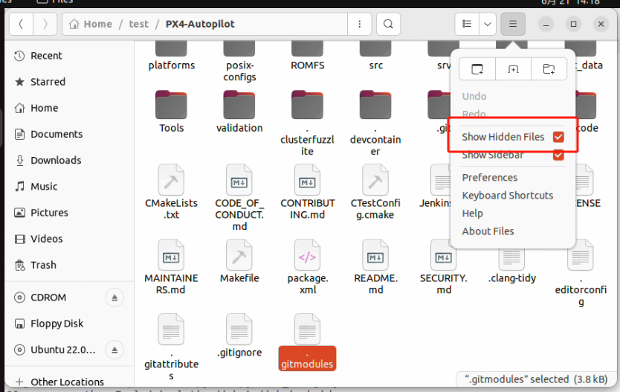Select the MAINTAINERS.md file

[x=171, y=267]
